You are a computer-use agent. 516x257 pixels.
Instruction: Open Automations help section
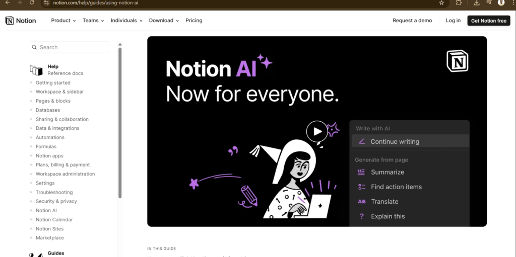coord(50,137)
